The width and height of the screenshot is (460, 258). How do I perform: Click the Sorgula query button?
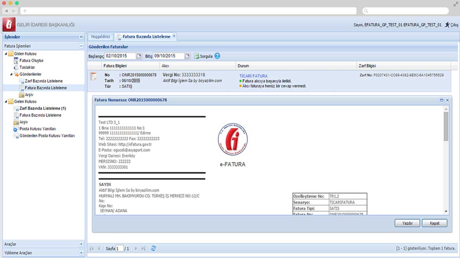(x=203, y=56)
